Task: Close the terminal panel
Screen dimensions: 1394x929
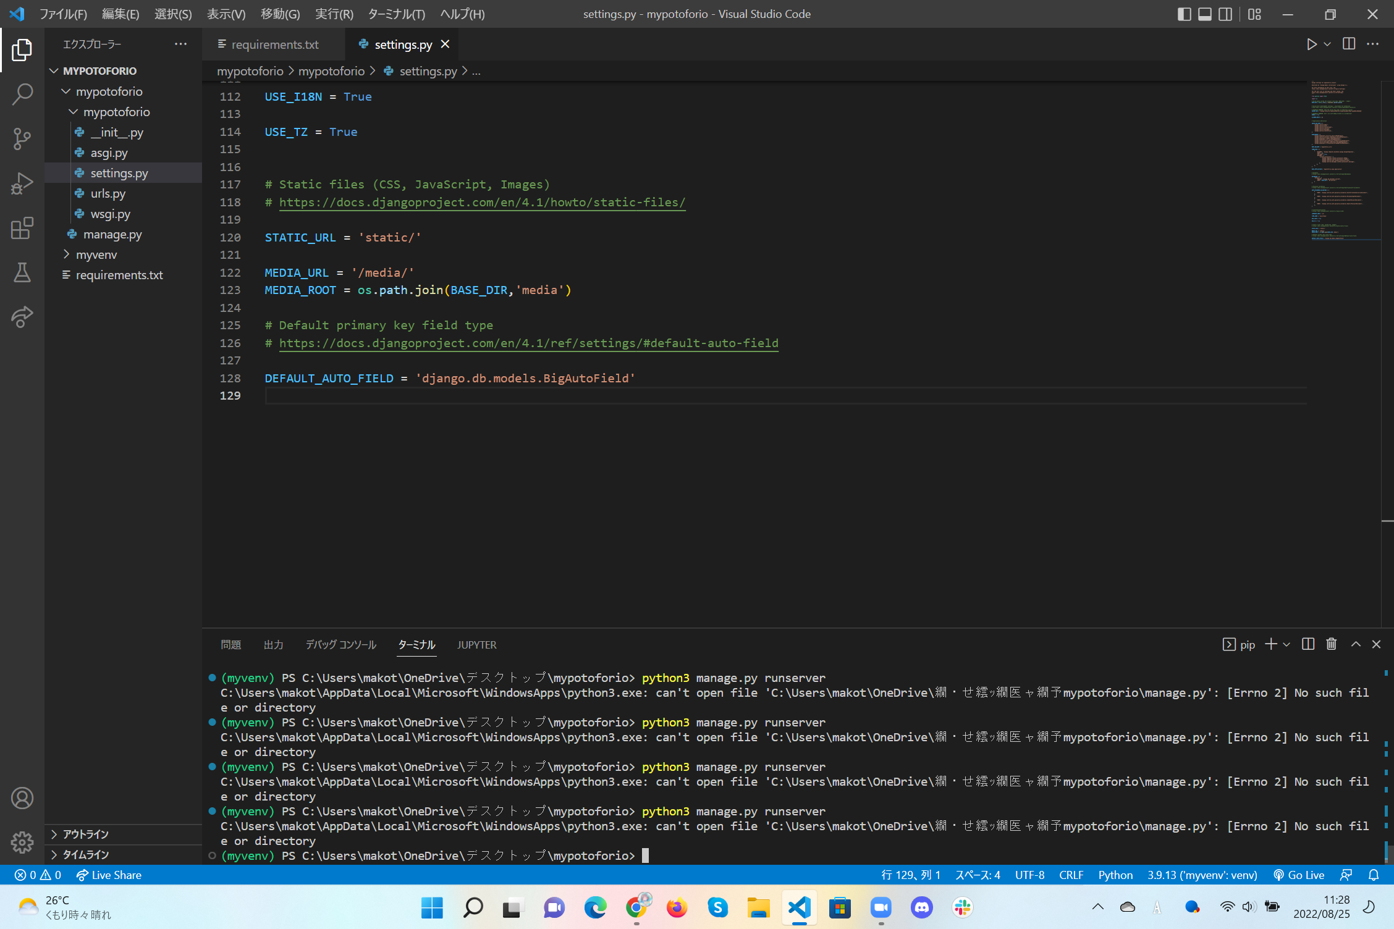Action: (x=1376, y=644)
